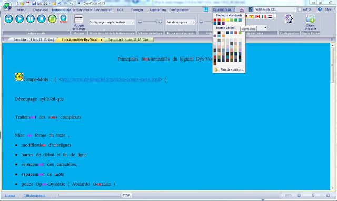Start vocal reading with Play button
The width and height of the screenshot is (337, 201).
coord(19,19)
